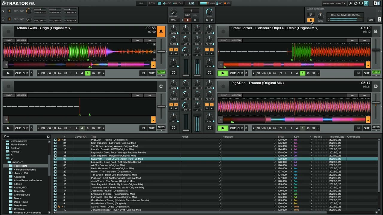Toggle Deck A key lock note icon

click(153, 64)
